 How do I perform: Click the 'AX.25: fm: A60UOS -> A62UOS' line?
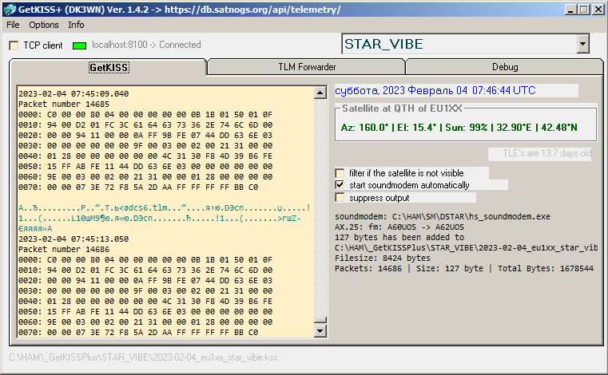pos(399,227)
